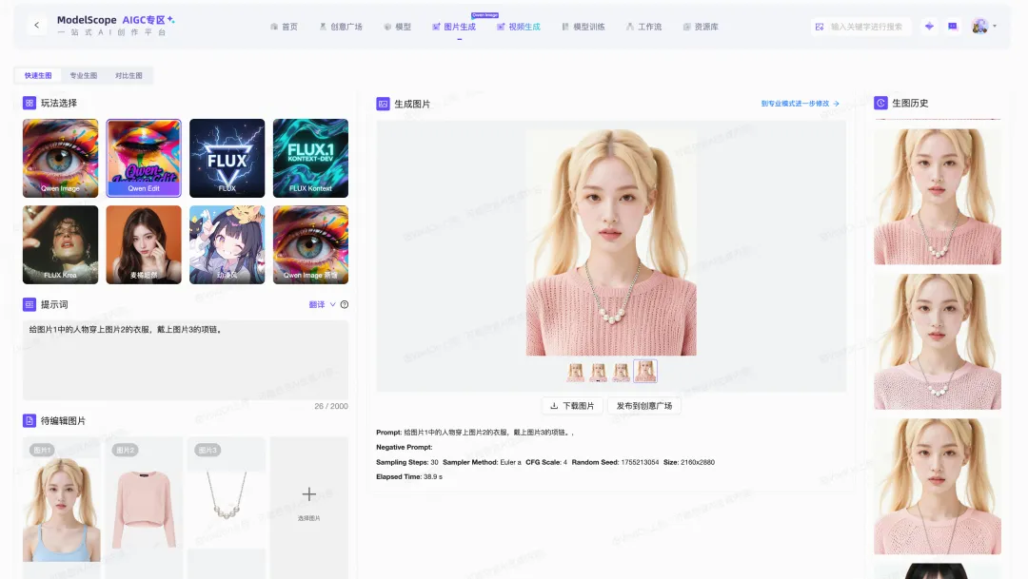Click the Size 2160x2880 value

698,462
